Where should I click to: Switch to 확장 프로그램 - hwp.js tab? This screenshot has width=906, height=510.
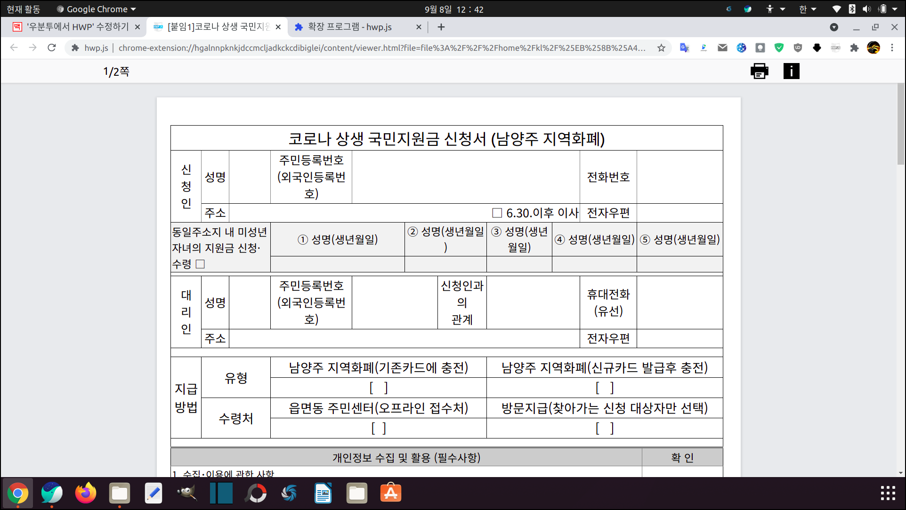[x=349, y=27]
